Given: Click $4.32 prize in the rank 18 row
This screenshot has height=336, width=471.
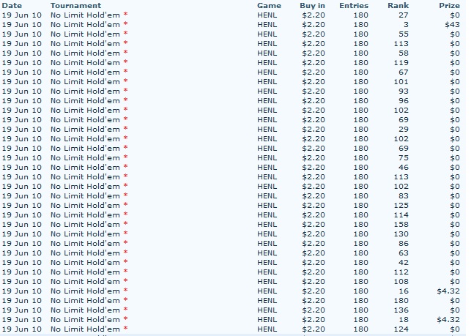Looking at the screenshot, I should click(448, 320).
